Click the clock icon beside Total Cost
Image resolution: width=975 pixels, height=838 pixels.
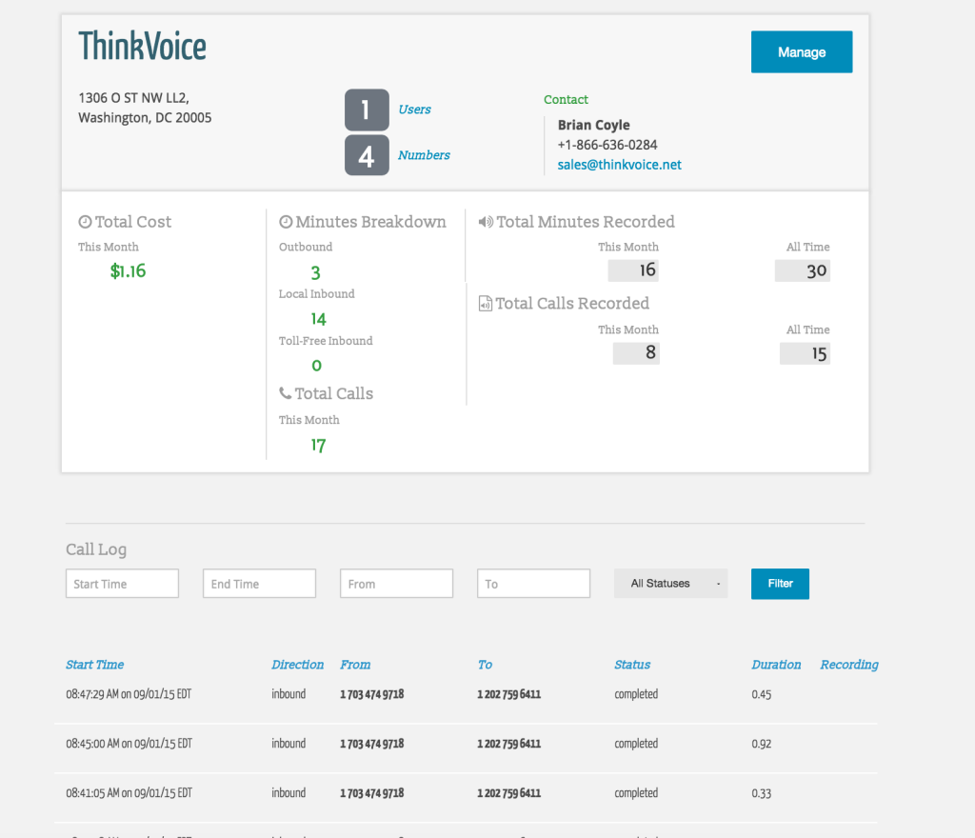pyautogui.click(x=85, y=222)
